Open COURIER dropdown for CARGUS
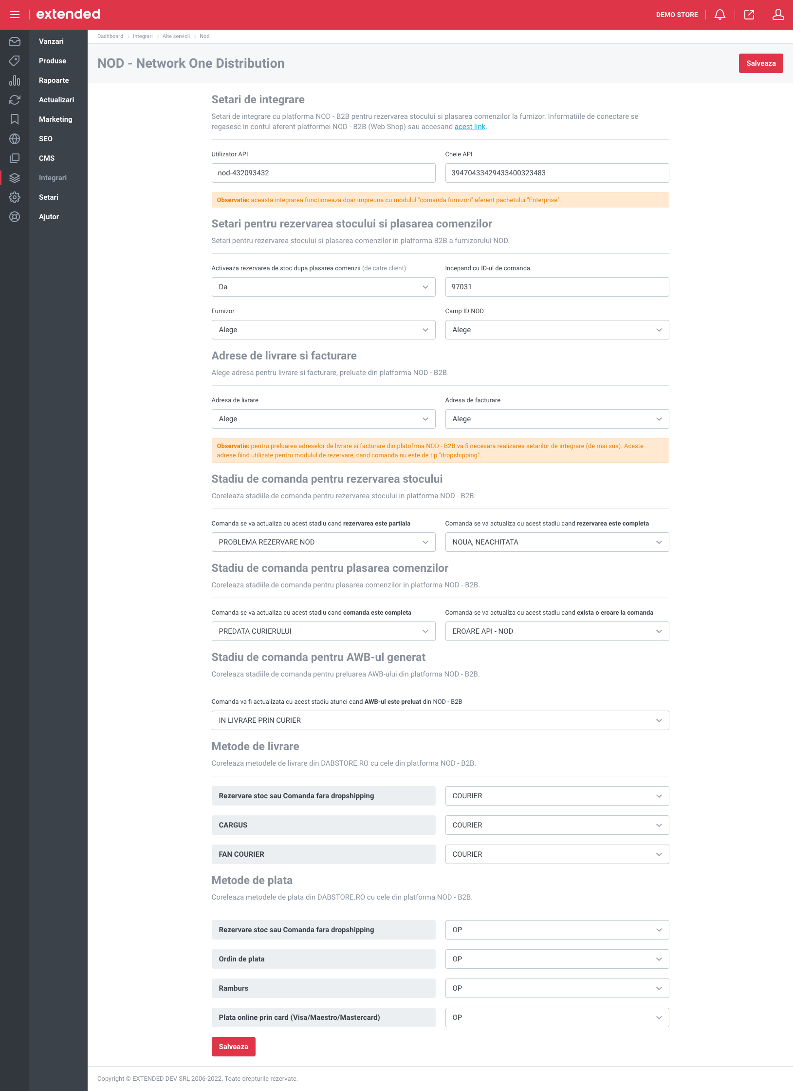This screenshot has height=1091, width=793. [x=557, y=825]
